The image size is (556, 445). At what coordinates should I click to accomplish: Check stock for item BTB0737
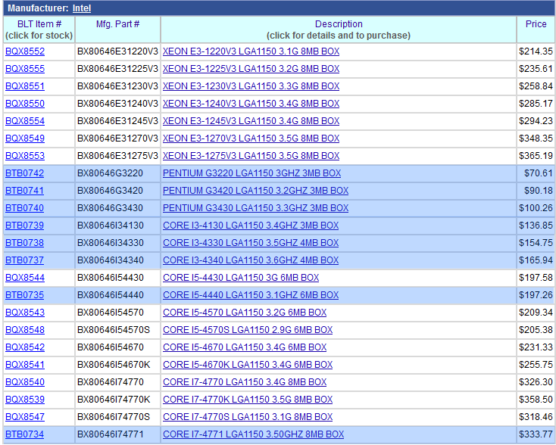point(24,260)
